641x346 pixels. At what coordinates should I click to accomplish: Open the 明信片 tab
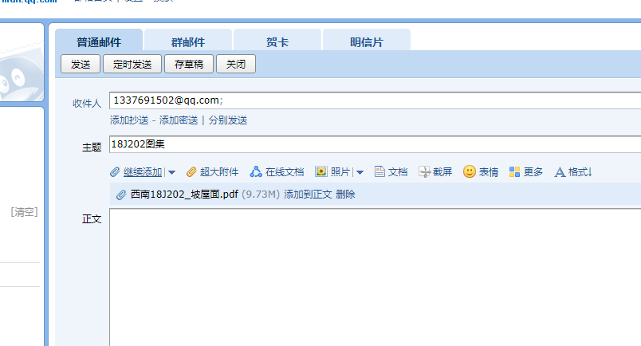(x=367, y=41)
